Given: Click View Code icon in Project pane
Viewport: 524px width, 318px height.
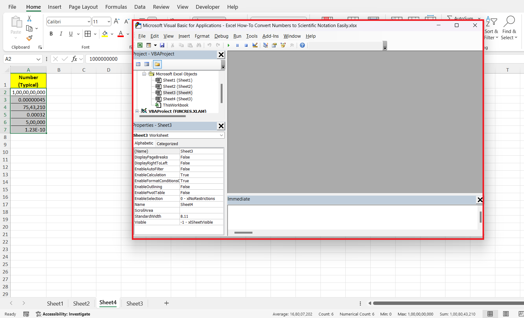Looking at the screenshot, I should point(138,64).
